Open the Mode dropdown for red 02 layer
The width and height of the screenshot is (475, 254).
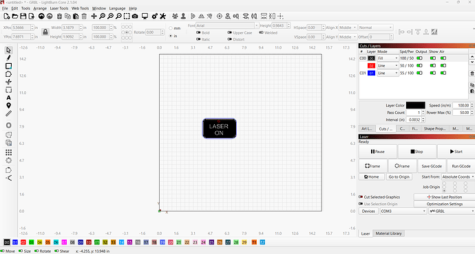[x=388, y=65]
